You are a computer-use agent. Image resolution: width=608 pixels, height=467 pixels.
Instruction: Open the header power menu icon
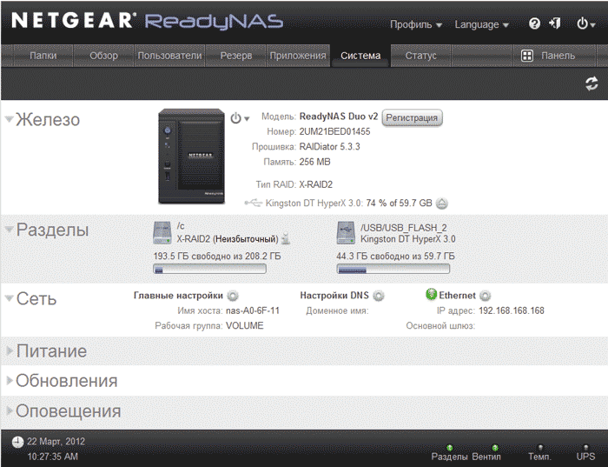coord(585,24)
